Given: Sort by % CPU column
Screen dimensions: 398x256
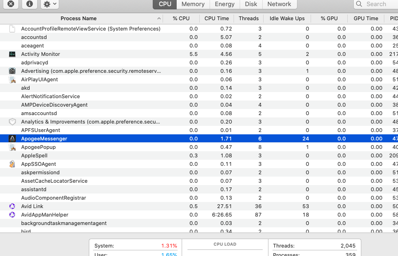Looking at the screenshot, I should pos(181,18).
